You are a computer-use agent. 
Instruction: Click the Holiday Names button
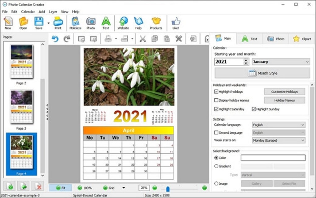coord(284,100)
